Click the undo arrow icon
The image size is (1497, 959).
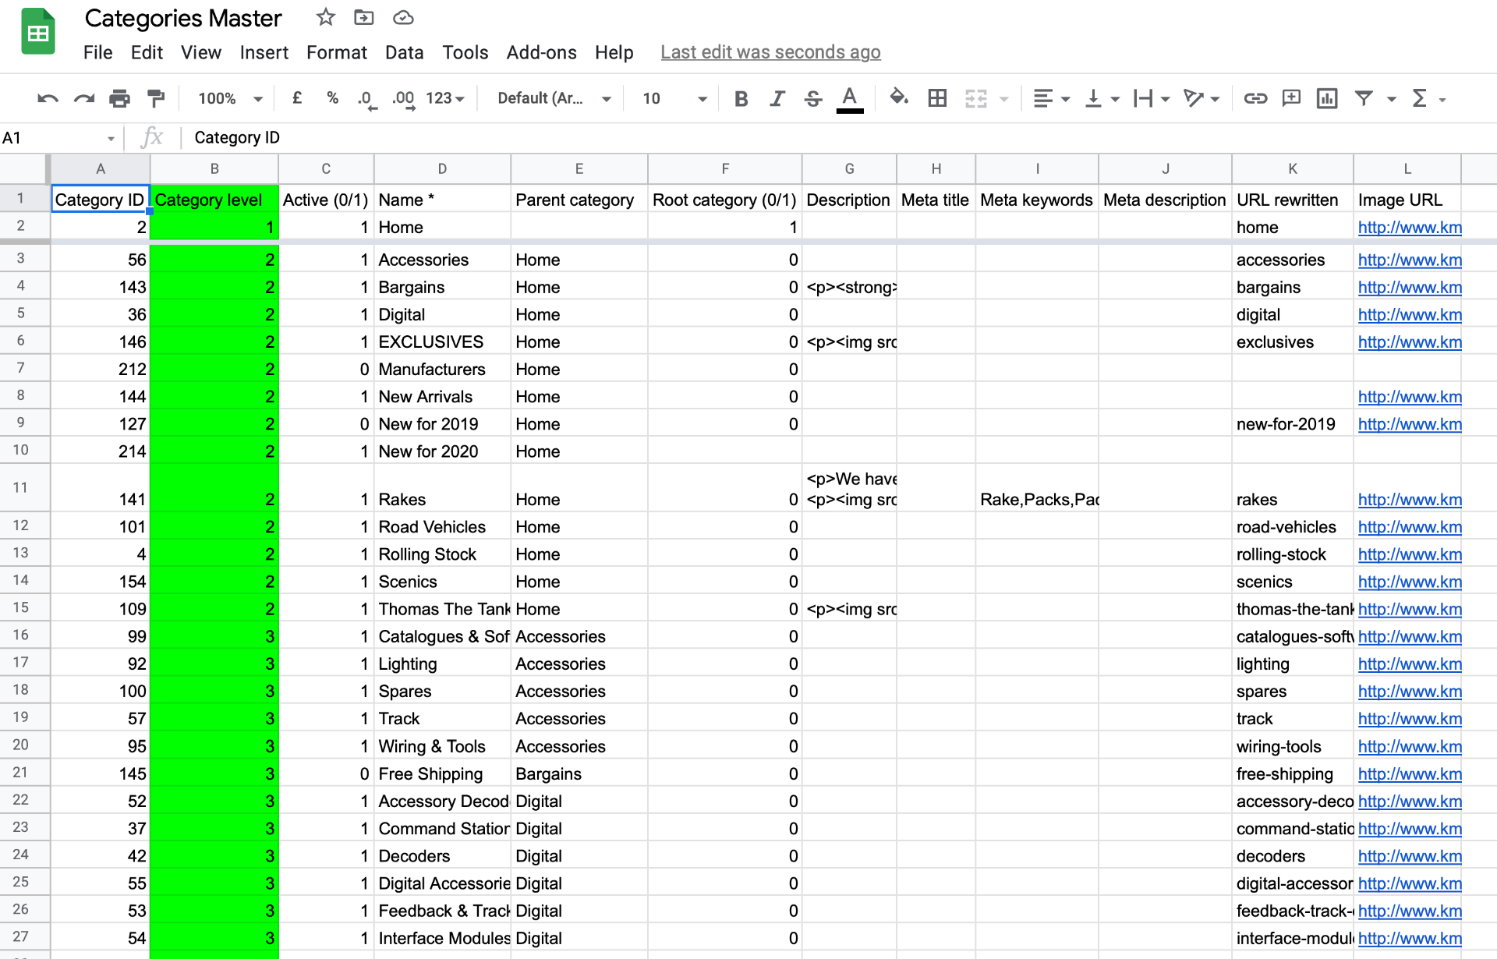coord(48,98)
